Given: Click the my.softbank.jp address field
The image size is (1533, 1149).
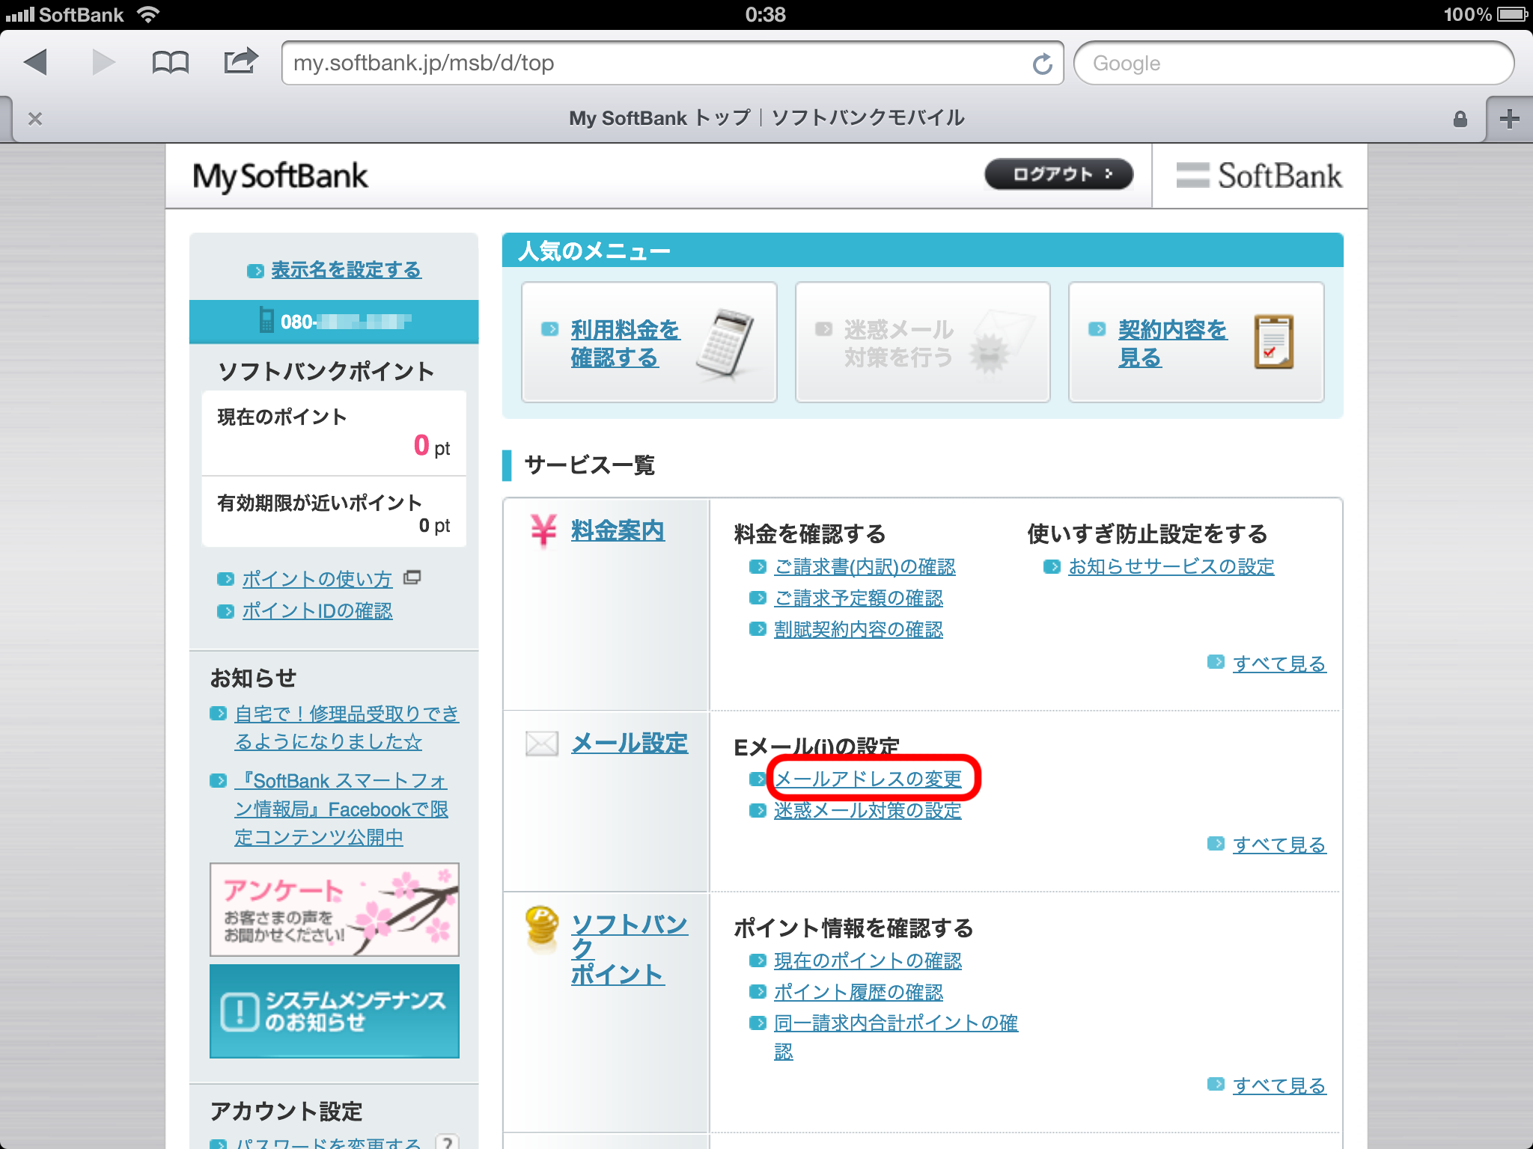Looking at the screenshot, I should click(672, 63).
